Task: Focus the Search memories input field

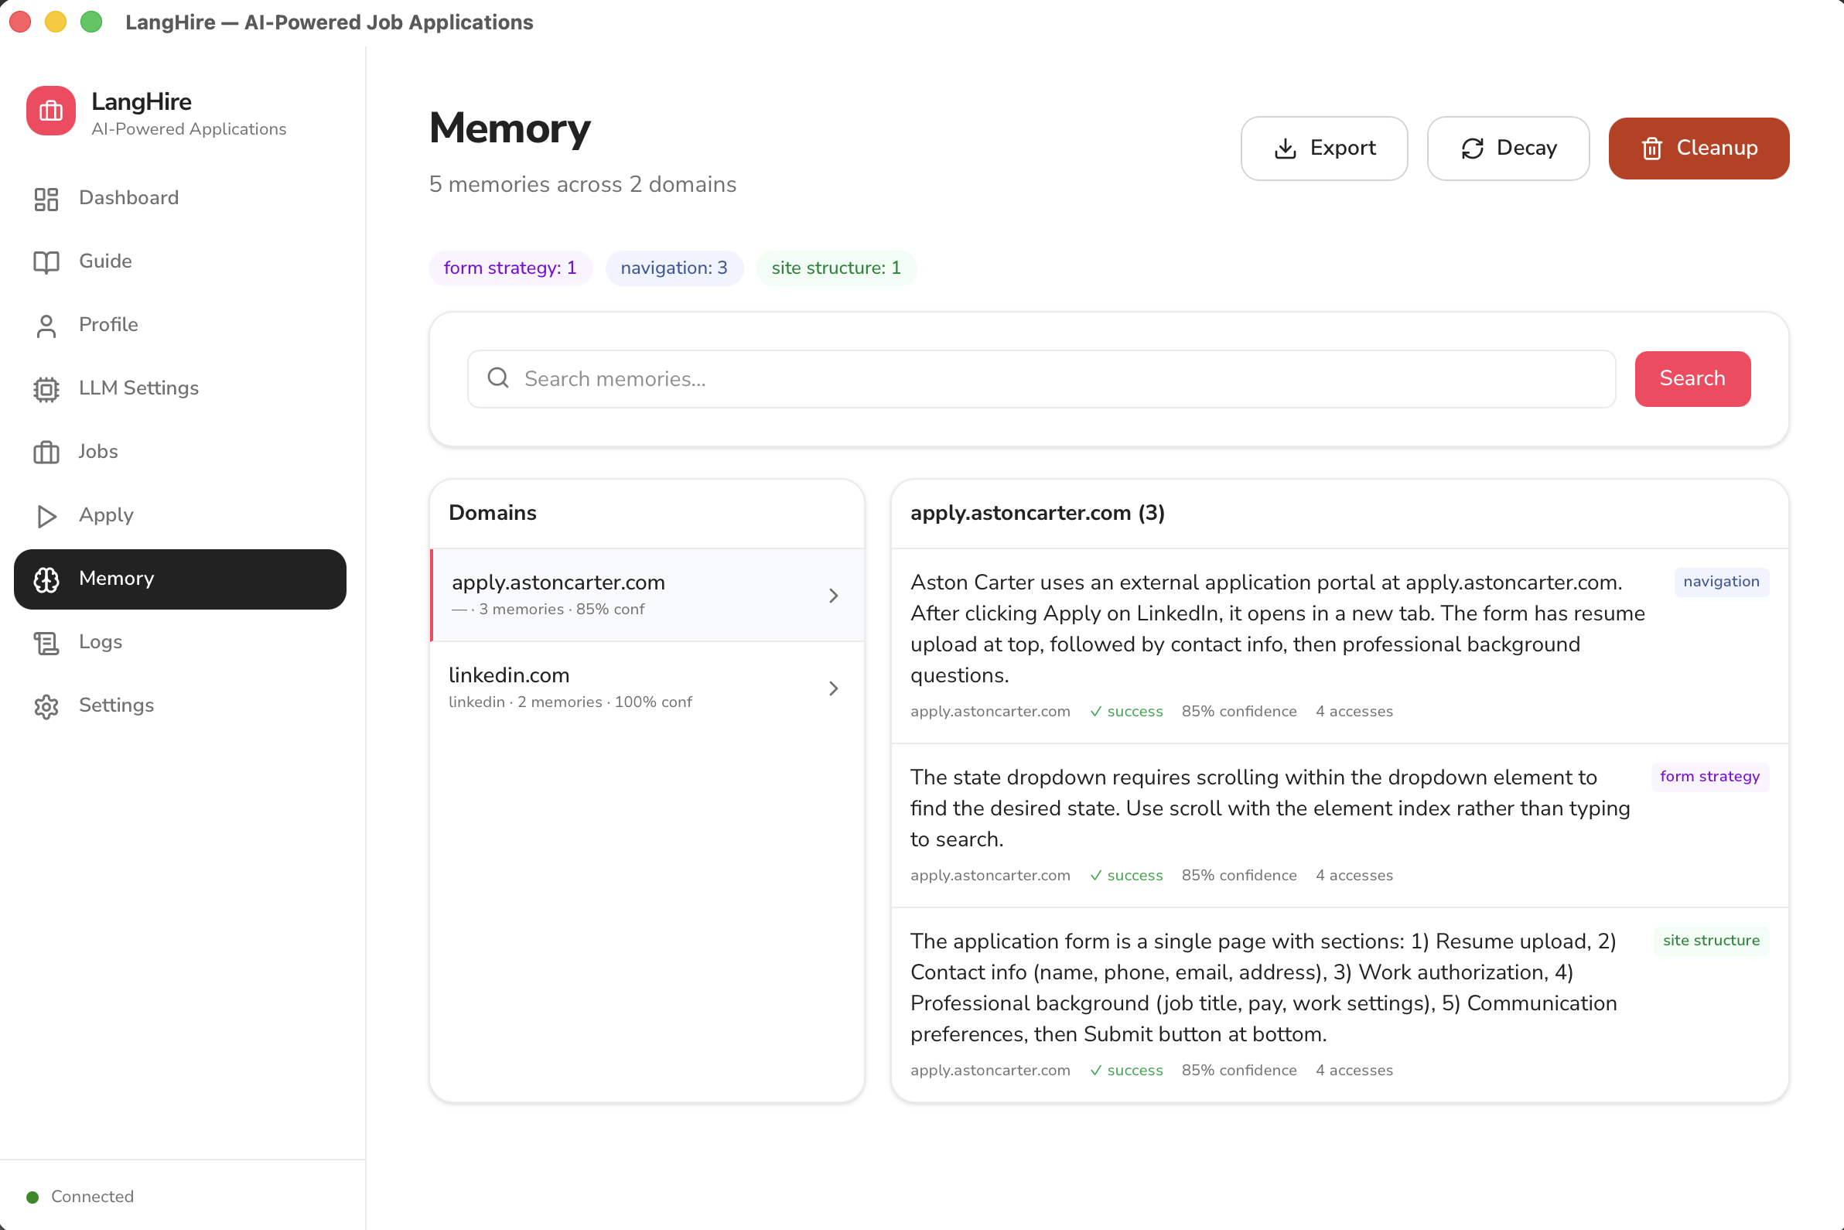Action: pos(1041,379)
